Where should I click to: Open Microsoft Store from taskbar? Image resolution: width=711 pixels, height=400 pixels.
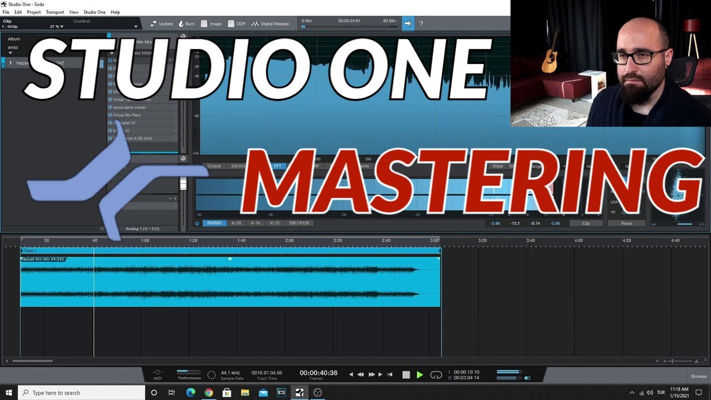pyautogui.click(x=227, y=392)
